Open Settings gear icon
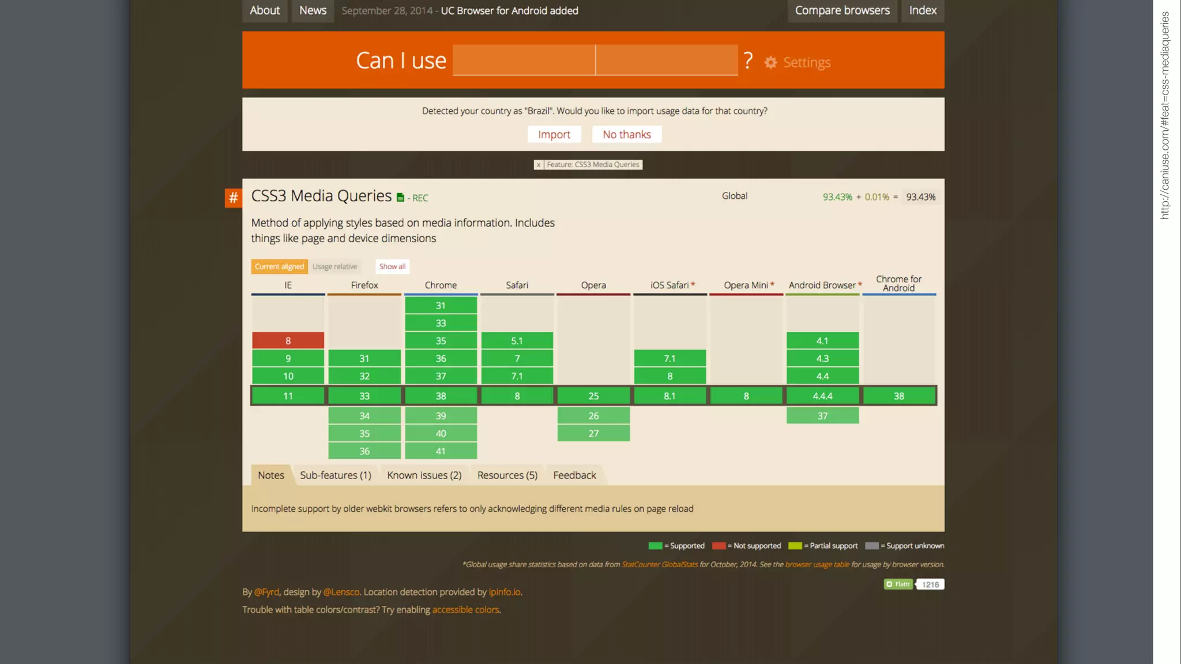This screenshot has height=664, width=1181. click(x=770, y=62)
